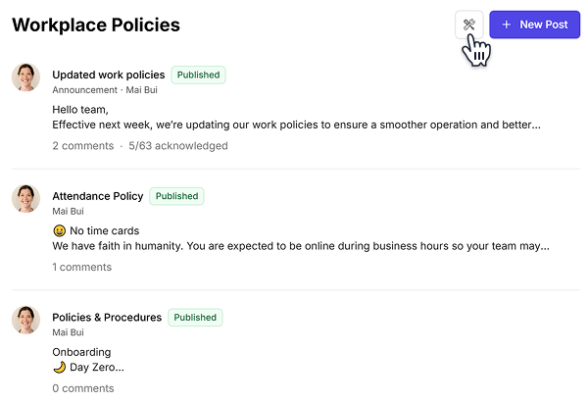Click Mai Bui's avatar on Attendance Policy
Screen dimensions: 588x402
coord(25,199)
